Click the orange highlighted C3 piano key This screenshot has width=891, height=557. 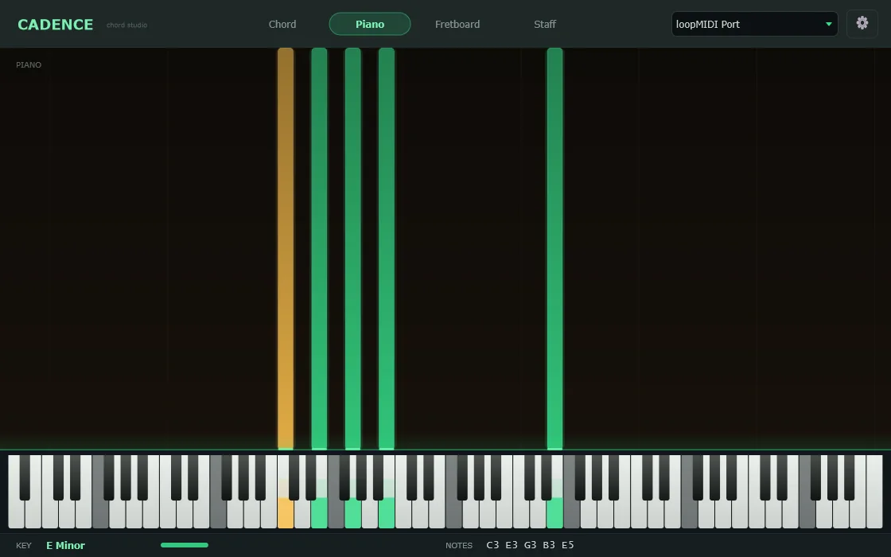point(286,512)
